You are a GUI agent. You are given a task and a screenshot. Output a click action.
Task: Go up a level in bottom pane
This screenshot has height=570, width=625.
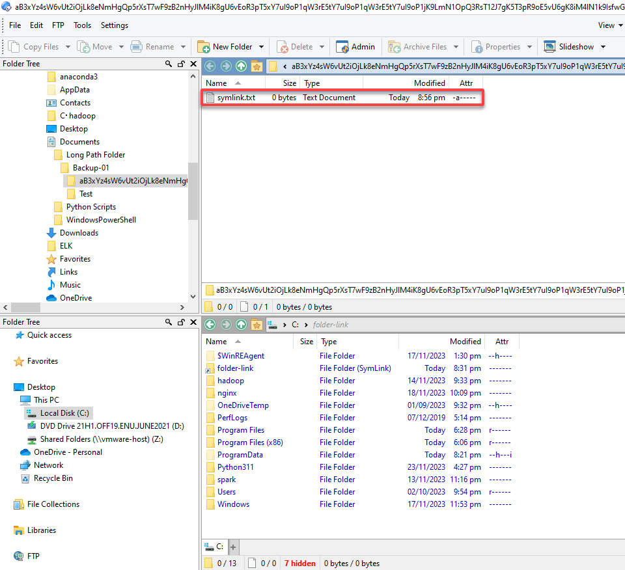[x=241, y=325]
